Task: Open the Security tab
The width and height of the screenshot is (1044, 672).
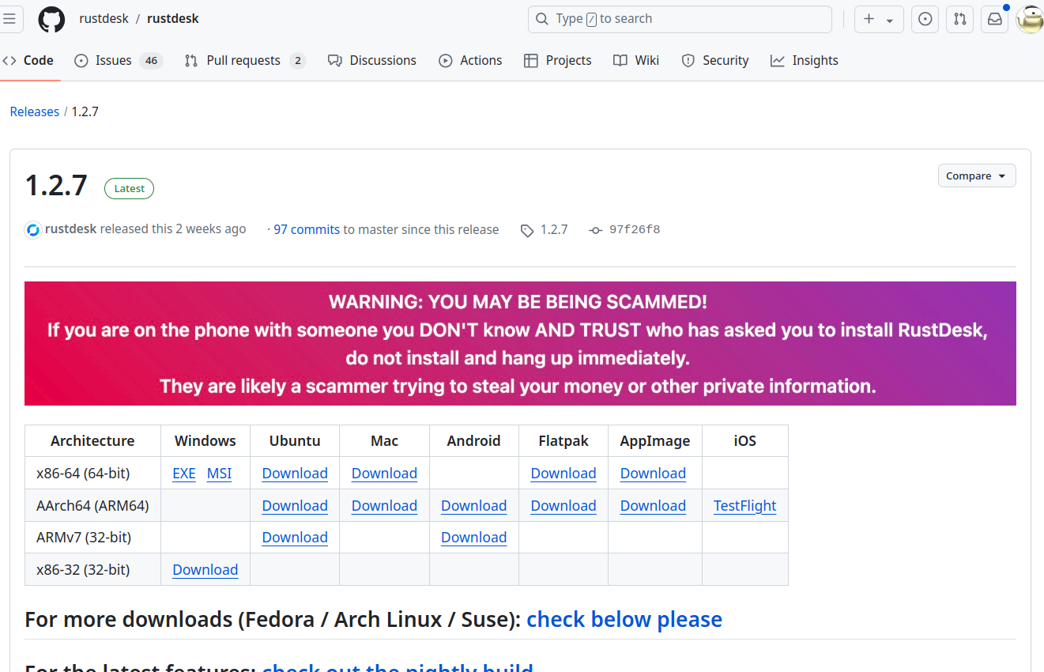Action: pos(715,61)
